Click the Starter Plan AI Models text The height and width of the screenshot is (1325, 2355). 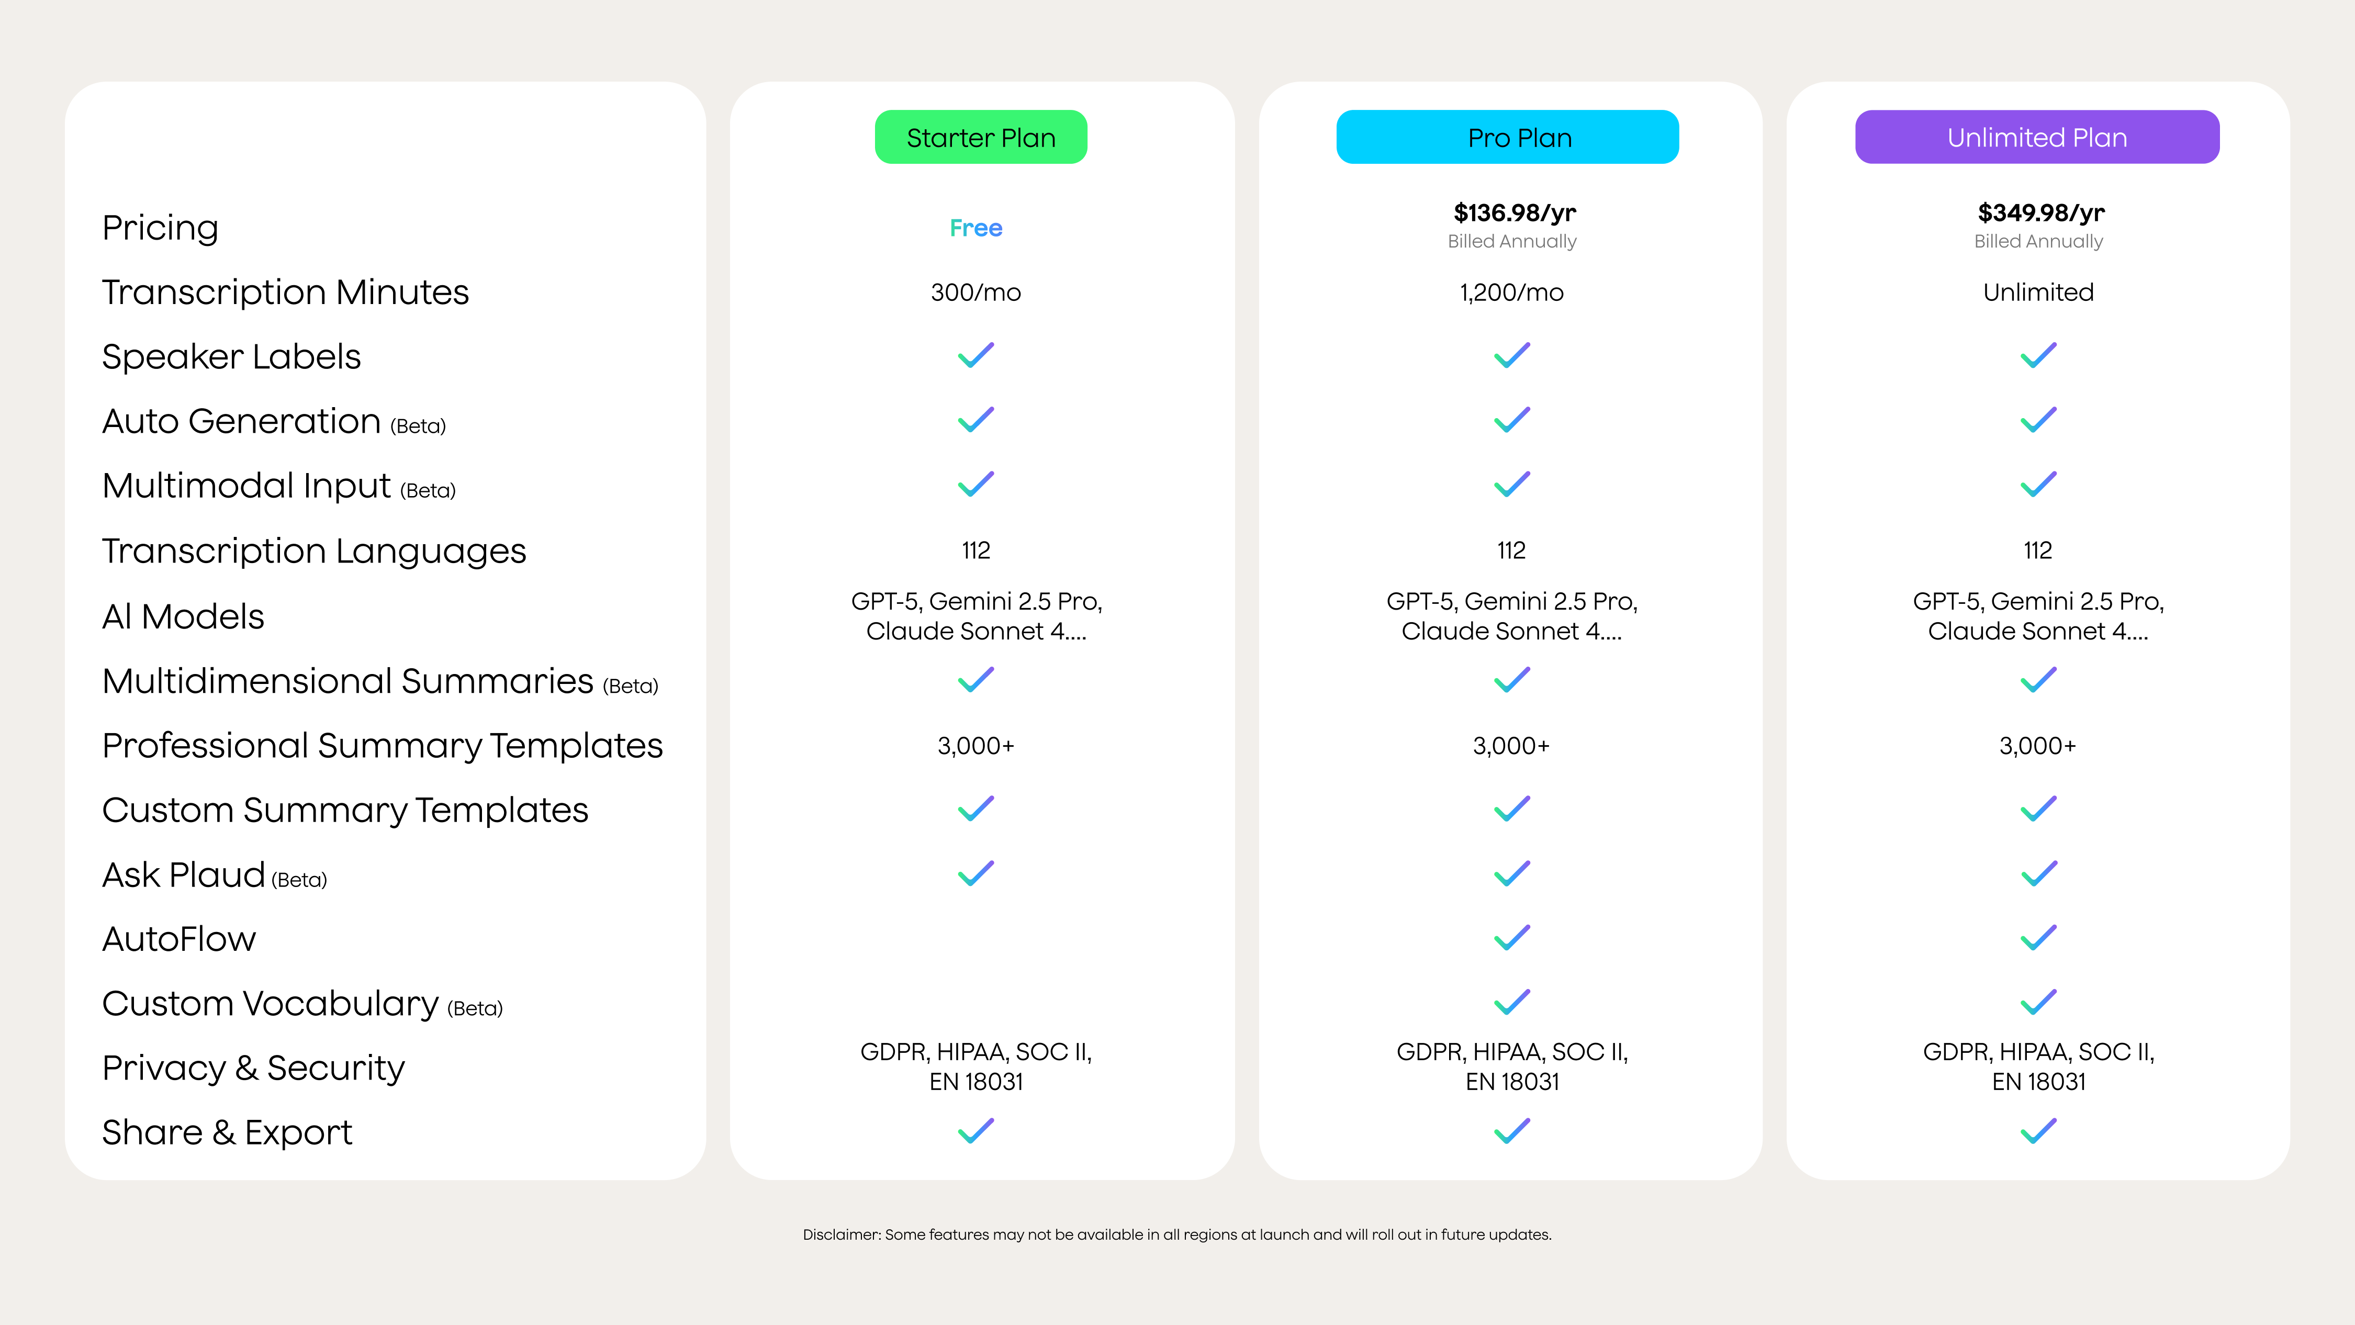click(977, 616)
